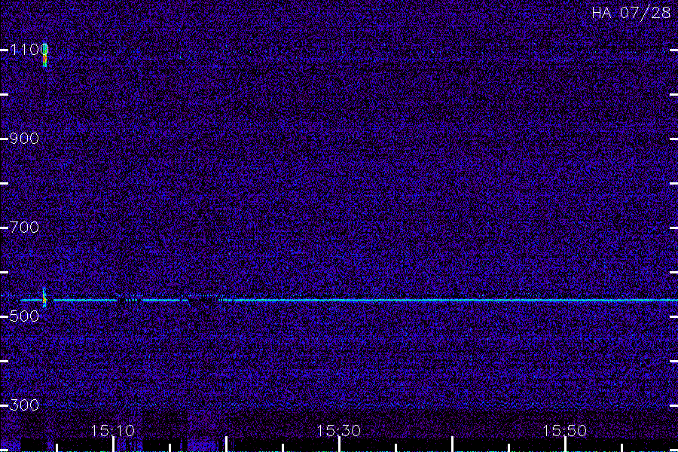Select the "15:50" time axis label
The image size is (678, 452).
click(x=564, y=430)
